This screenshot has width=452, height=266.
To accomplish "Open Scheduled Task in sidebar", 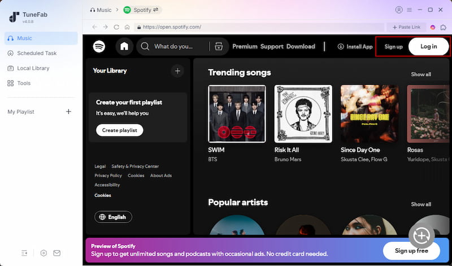I will click(x=41, y=53).
